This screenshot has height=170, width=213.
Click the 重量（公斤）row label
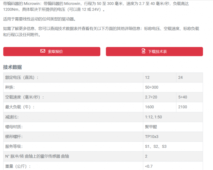[18, 166]
